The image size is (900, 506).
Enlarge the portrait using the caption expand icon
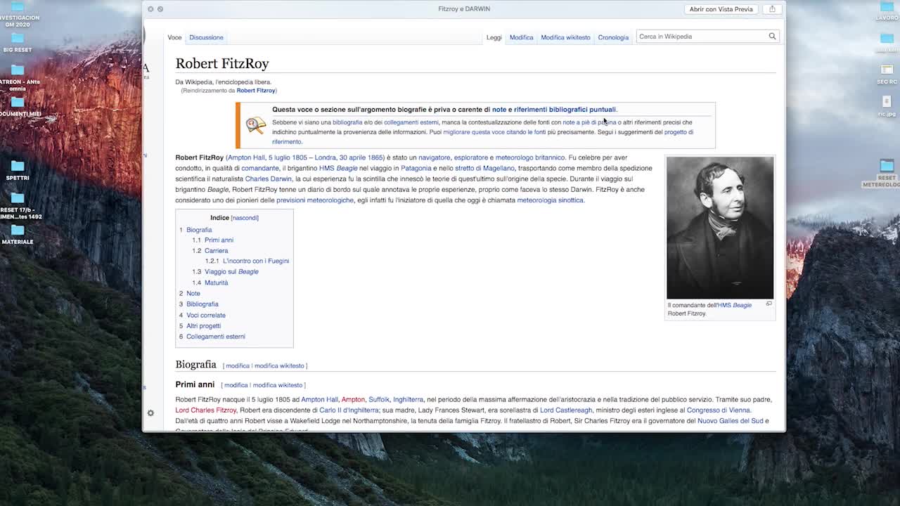[x=769, y=304]
